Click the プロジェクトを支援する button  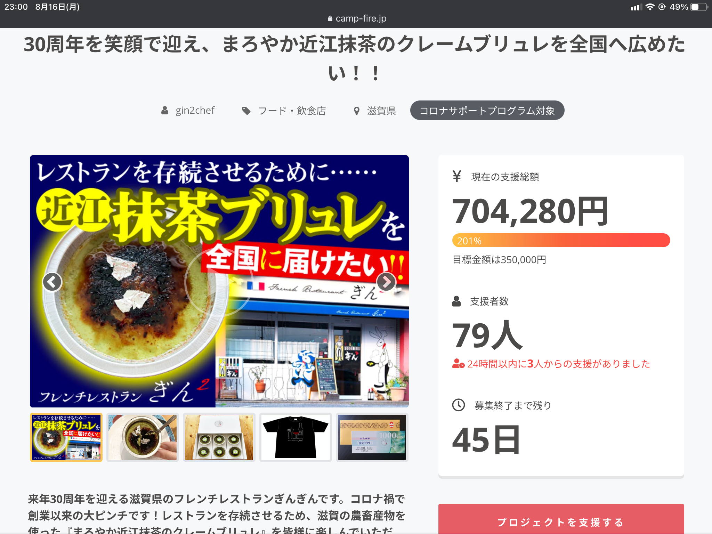561,520
